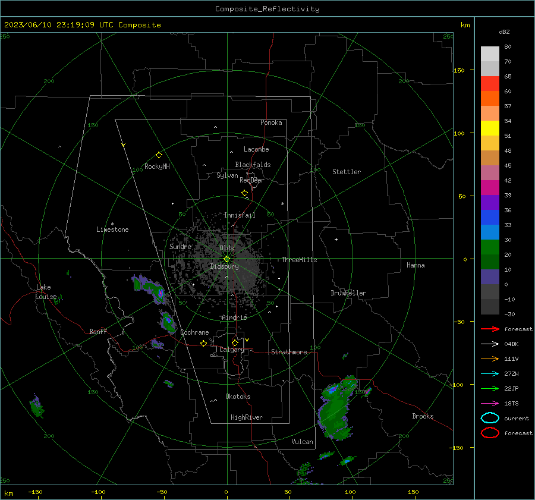The width and height of the screenshot is (535, 500).
Task: Select the 33 dBZ blue color swatch
Action: tap(490, 217)
